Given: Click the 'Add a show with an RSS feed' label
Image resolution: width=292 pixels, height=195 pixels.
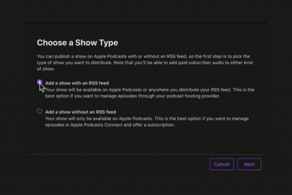Looking at the screenshot, I should (x=77, y=83).
